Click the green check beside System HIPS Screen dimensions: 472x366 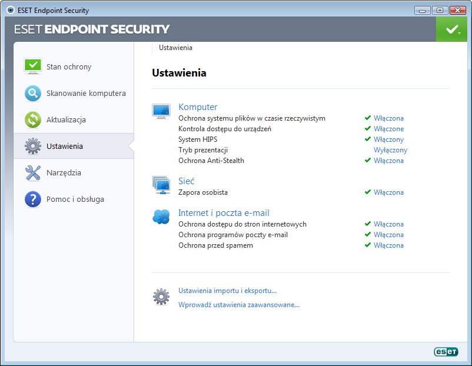(368, 139)
